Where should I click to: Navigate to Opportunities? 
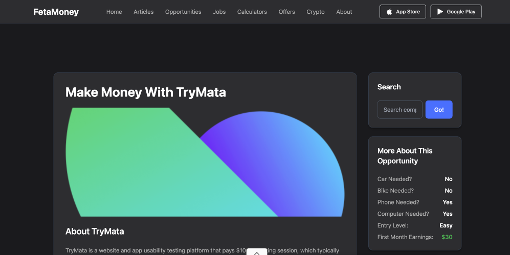183,12
